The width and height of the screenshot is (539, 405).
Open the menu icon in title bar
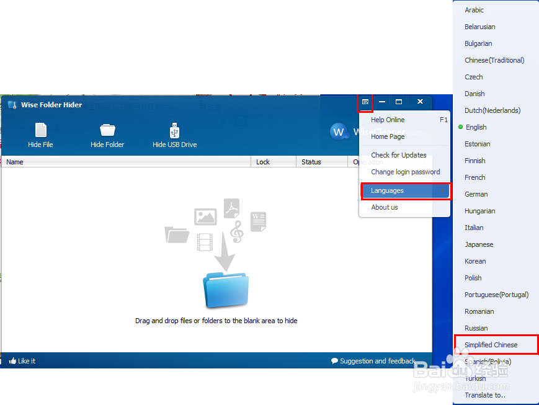365,102
